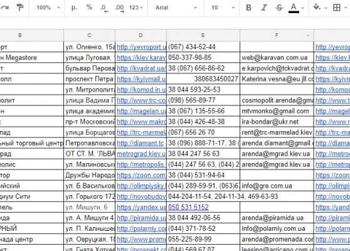Open the metrograd.kiev.u link in column D
The width and height of the screenshot is (350, 251).
[x=142, y=154]
